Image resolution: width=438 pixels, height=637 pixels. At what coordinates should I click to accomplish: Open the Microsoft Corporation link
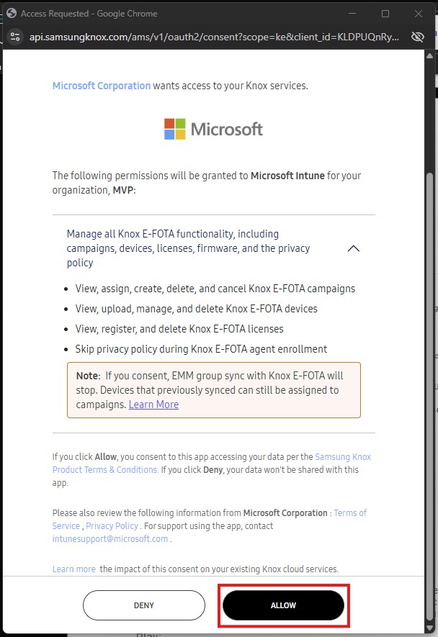pos(102,86)
